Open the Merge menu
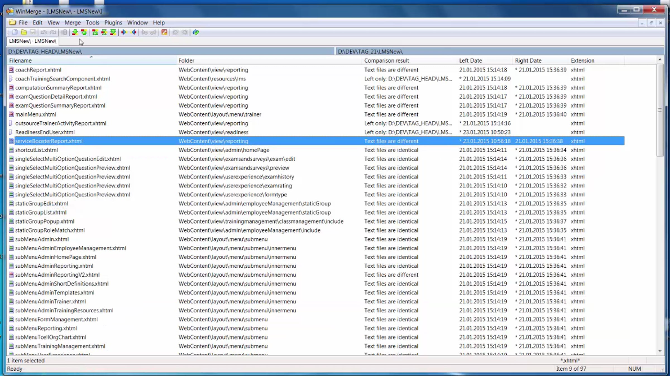This screenshot has width=670, height=376. [73, 23]
